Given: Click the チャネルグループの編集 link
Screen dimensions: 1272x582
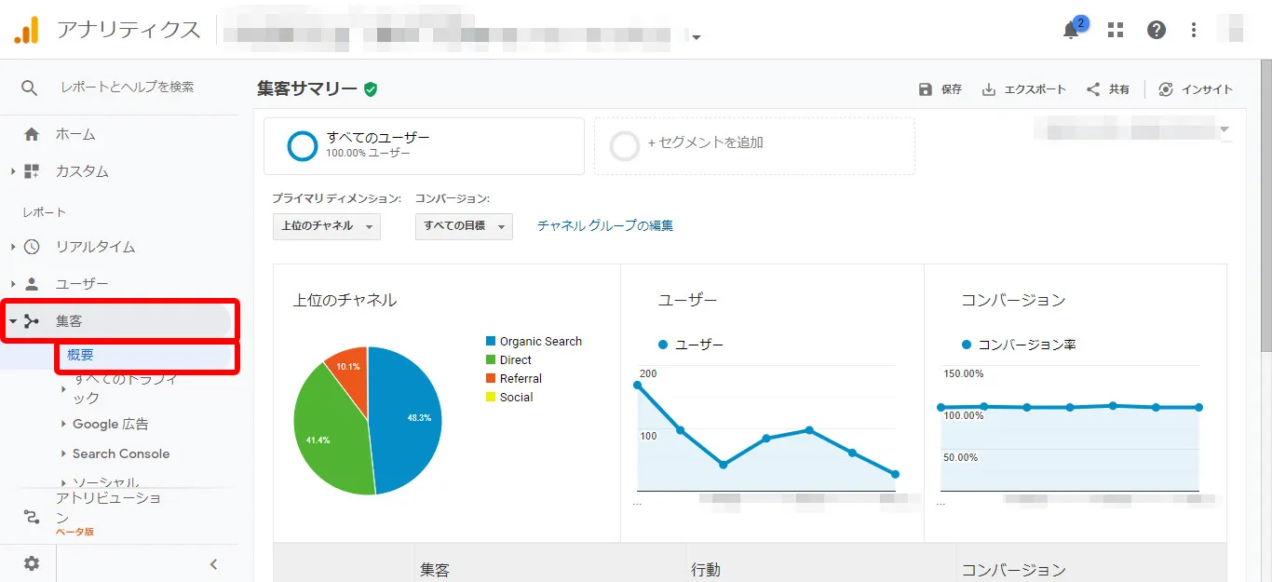Looking at the screenshot, I should [604, 225].
